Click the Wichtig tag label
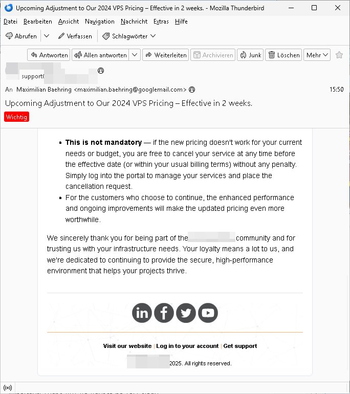Viewport: 350px width, 394px height. [x=17, y=117]
